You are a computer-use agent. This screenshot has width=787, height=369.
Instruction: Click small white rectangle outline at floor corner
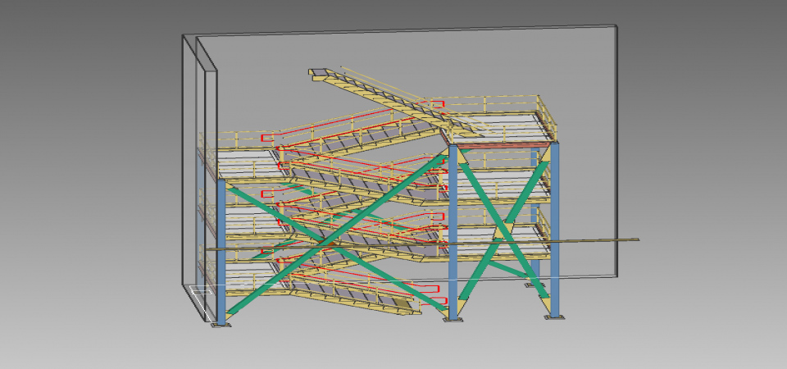[x=198, y=289]
